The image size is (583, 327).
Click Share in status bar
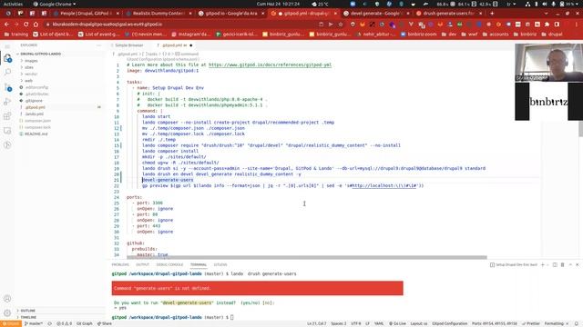(x=105, y=323)
